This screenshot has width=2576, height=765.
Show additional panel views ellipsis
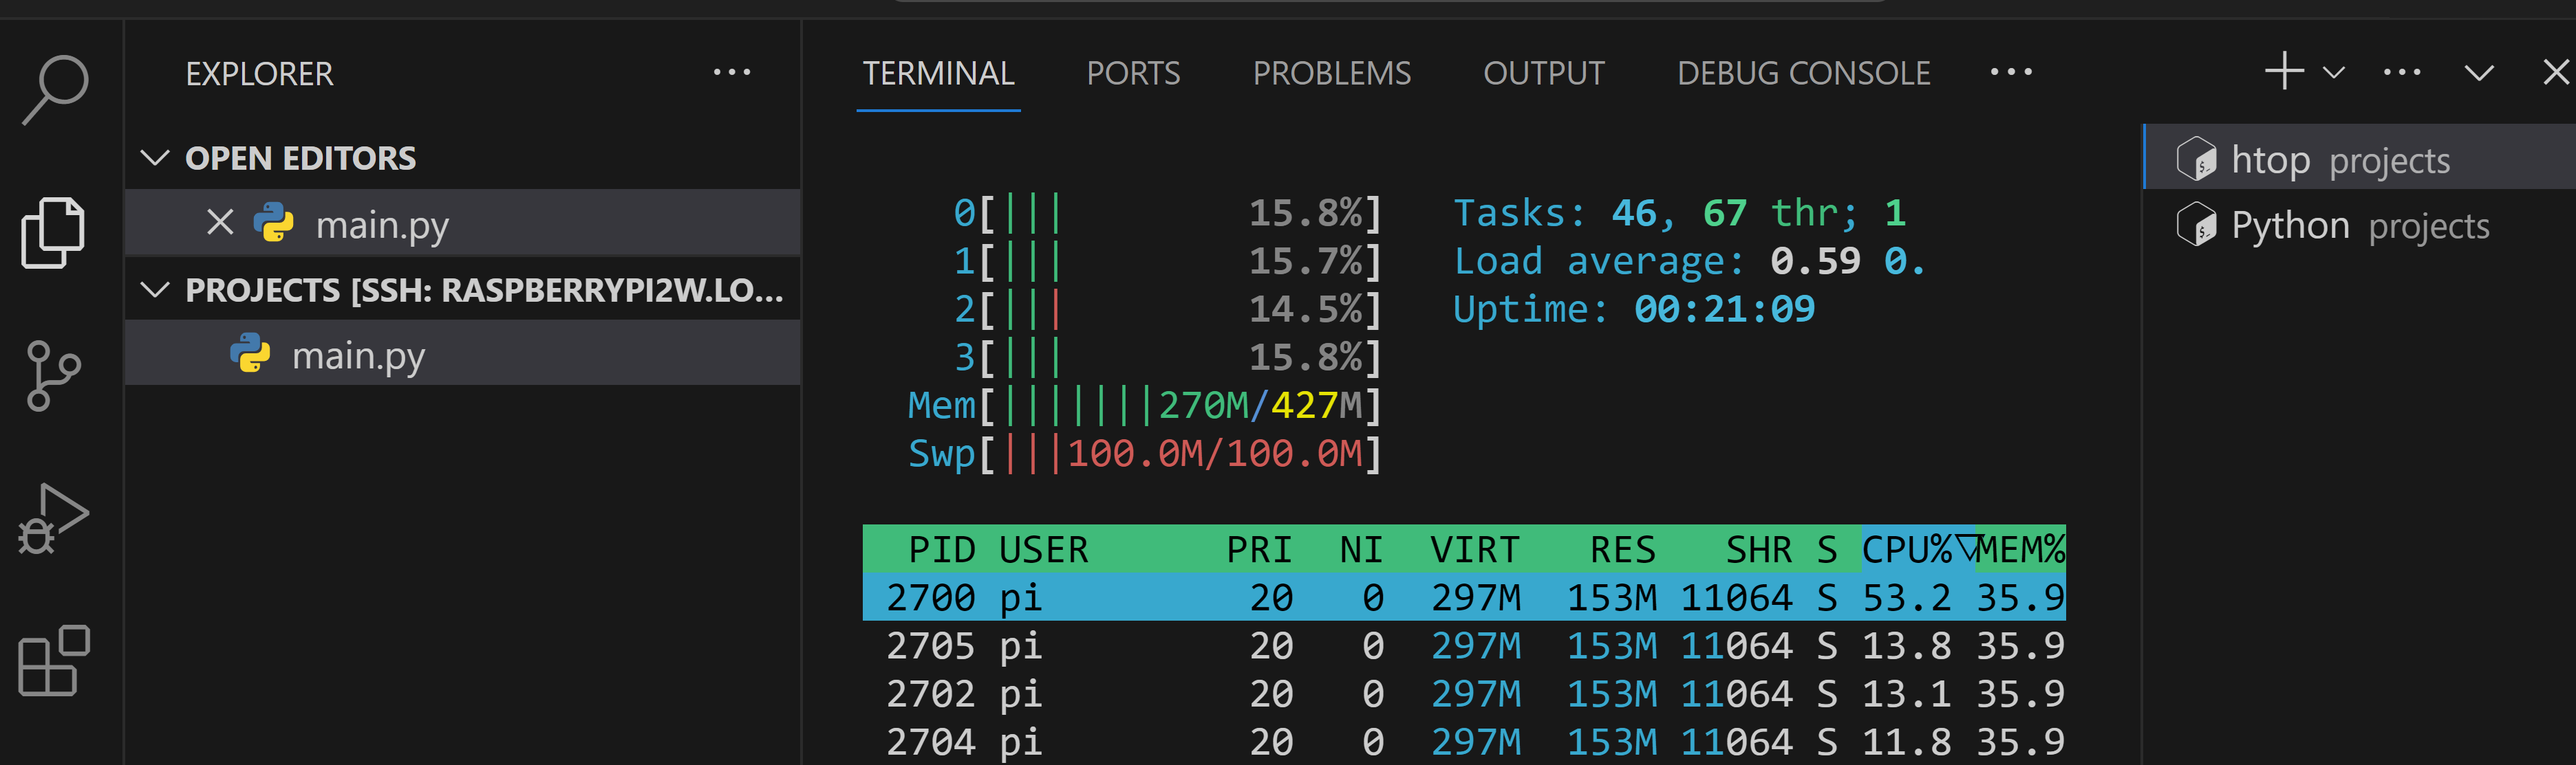click(2010, 72)
